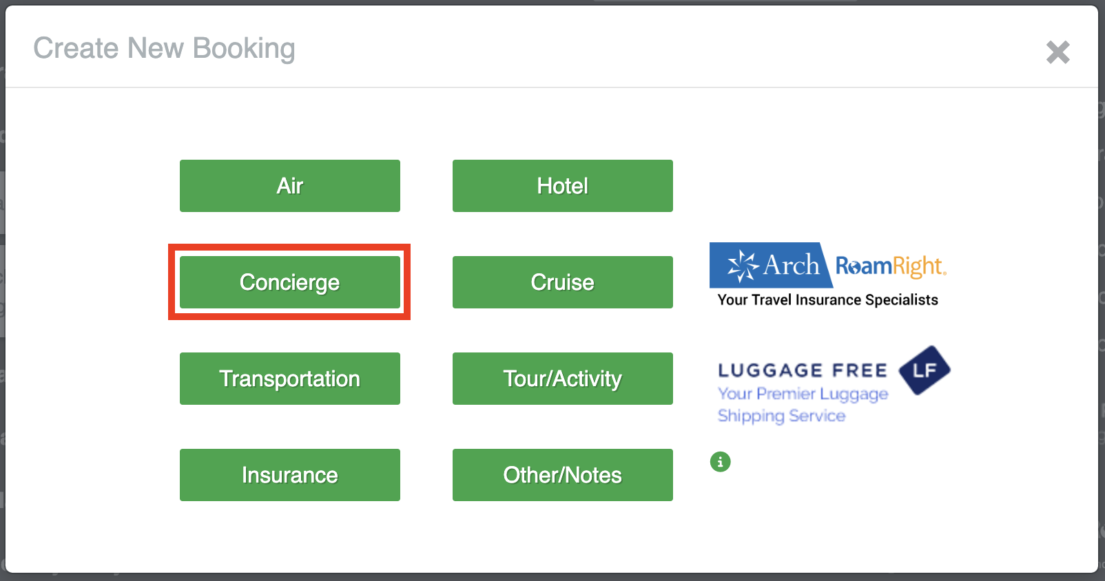Start a Cruise booking

(x=562, y=282)
